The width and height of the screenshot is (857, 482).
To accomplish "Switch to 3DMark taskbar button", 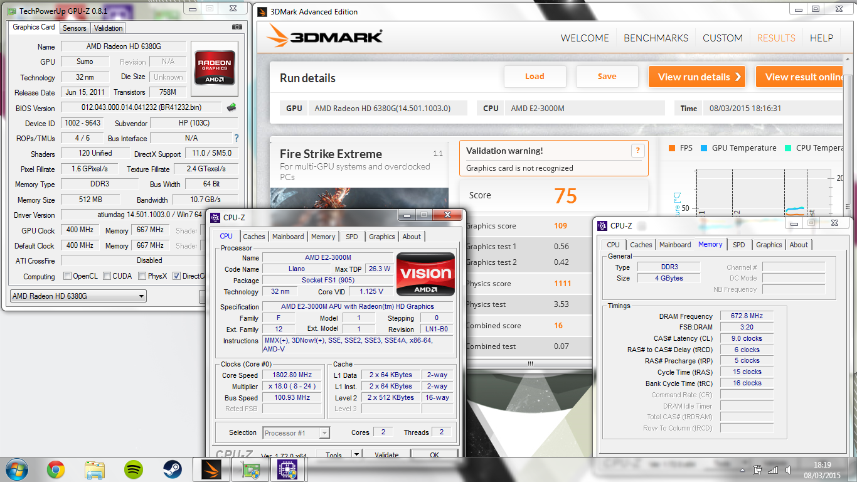I will pyautogui.click(x=211, y=469).
